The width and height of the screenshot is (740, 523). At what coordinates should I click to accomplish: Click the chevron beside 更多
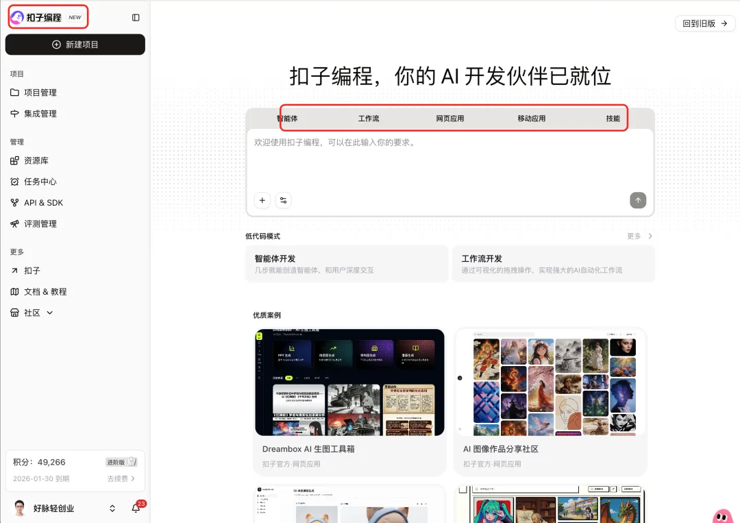point(650,236)
